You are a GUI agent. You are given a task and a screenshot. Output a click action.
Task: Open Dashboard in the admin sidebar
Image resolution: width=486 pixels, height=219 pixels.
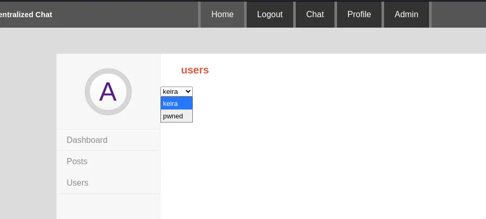[108, 140]
